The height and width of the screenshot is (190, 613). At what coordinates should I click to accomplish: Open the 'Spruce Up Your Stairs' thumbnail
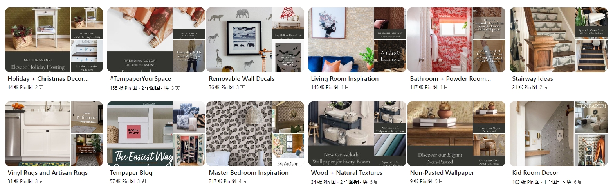(591, 23)
